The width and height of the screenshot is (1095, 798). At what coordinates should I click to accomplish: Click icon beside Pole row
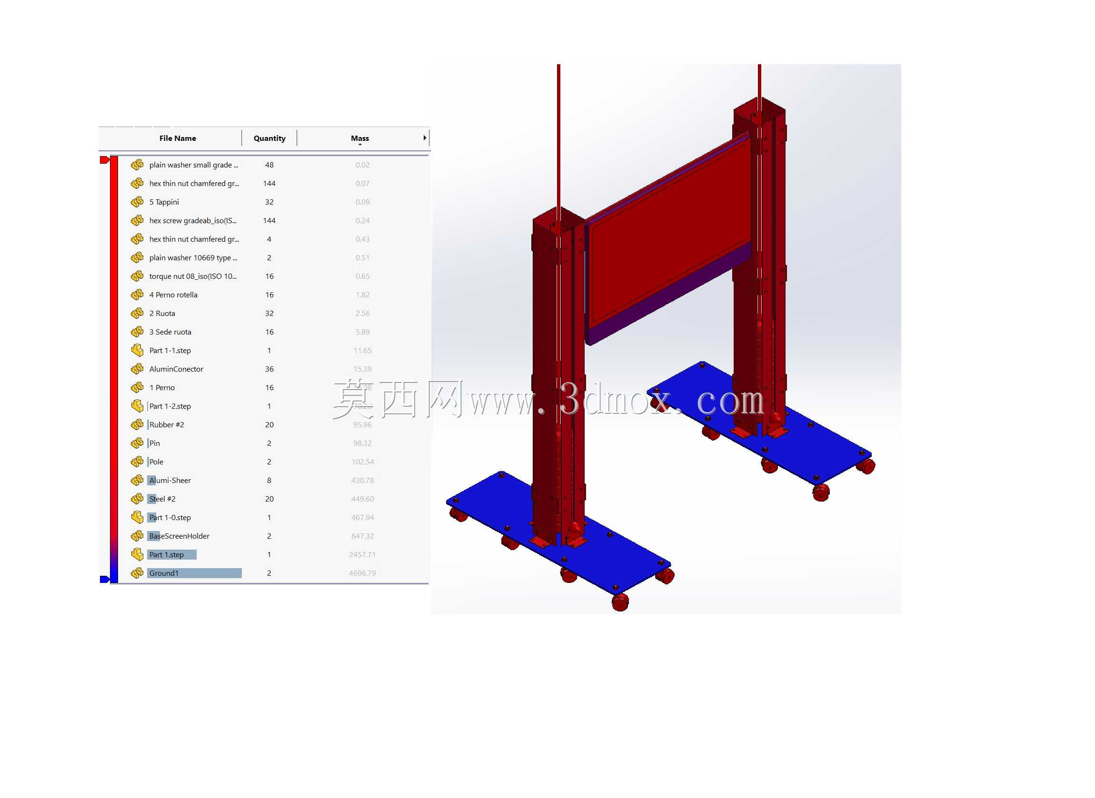[137, 462]
